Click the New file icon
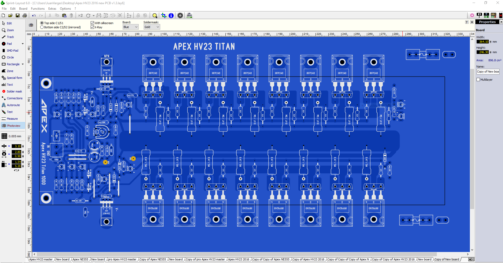This screenshot has width=503, height=263. click(x=3, y=15)
